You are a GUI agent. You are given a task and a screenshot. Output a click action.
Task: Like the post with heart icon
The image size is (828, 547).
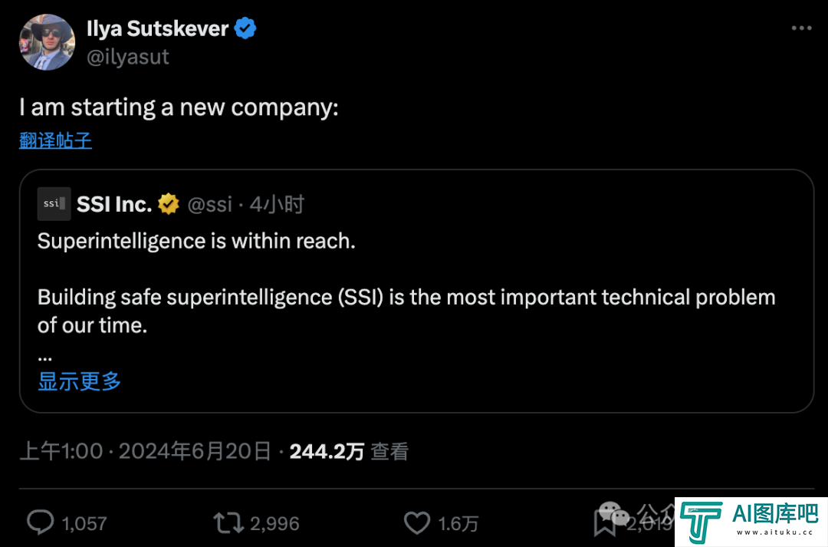click(x=417, y=522)
